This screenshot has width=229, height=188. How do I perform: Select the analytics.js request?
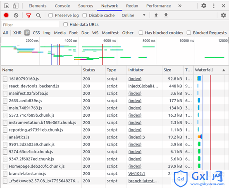19,137
